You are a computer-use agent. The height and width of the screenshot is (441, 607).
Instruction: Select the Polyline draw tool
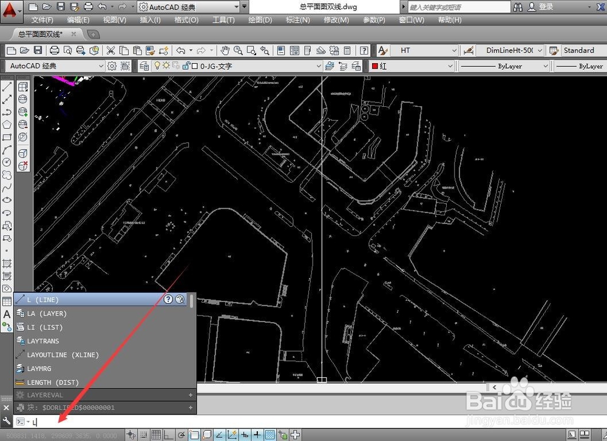coord(7,112)
